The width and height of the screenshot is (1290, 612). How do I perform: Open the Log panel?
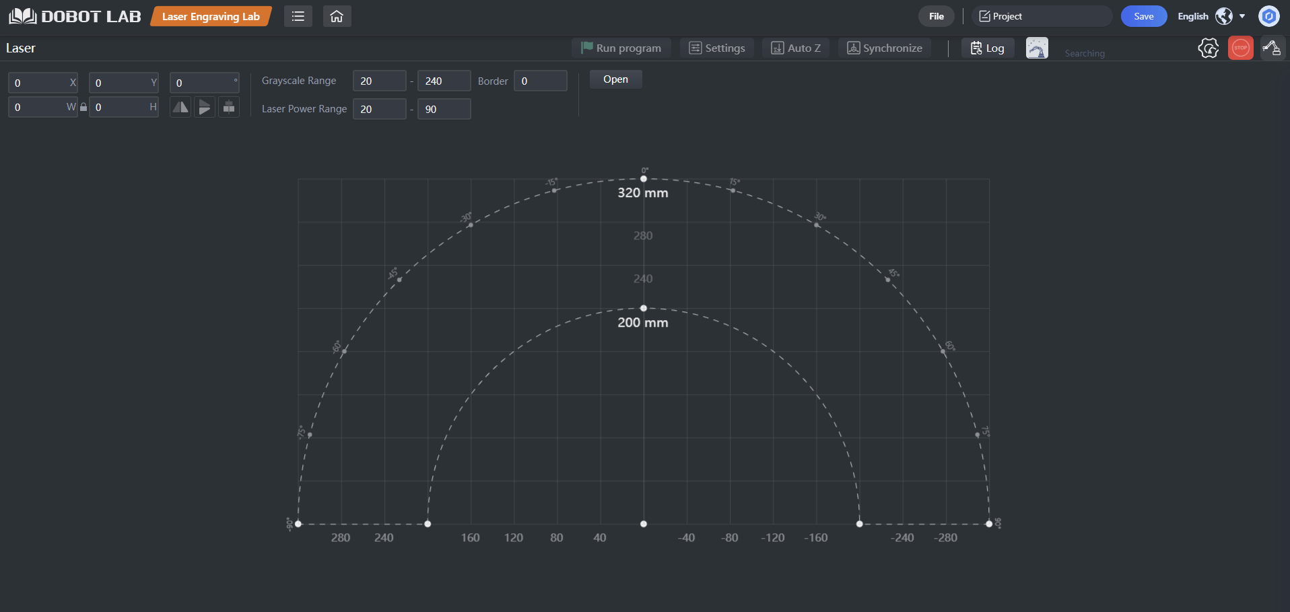coord(988,48)
